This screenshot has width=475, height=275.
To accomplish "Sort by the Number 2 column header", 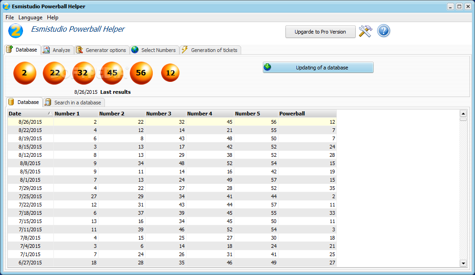I will [122, 114].
